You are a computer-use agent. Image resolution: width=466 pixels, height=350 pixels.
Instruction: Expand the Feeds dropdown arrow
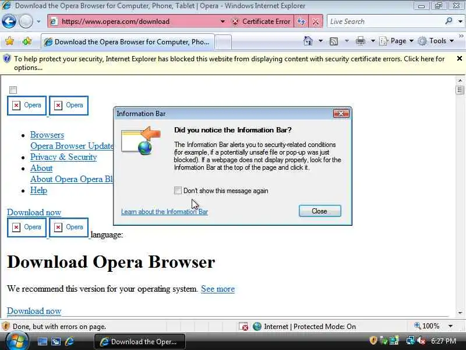click(347, 41)
